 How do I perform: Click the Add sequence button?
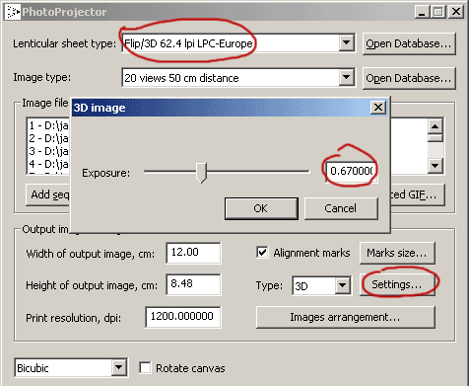pos(48,194)
